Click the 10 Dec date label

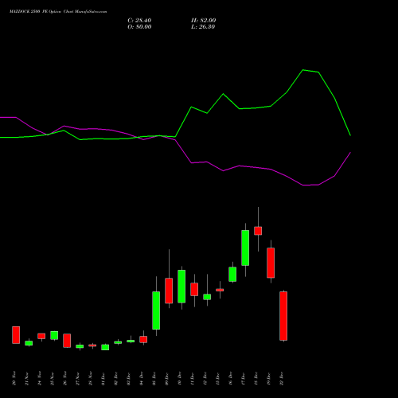tap(180, 378)
